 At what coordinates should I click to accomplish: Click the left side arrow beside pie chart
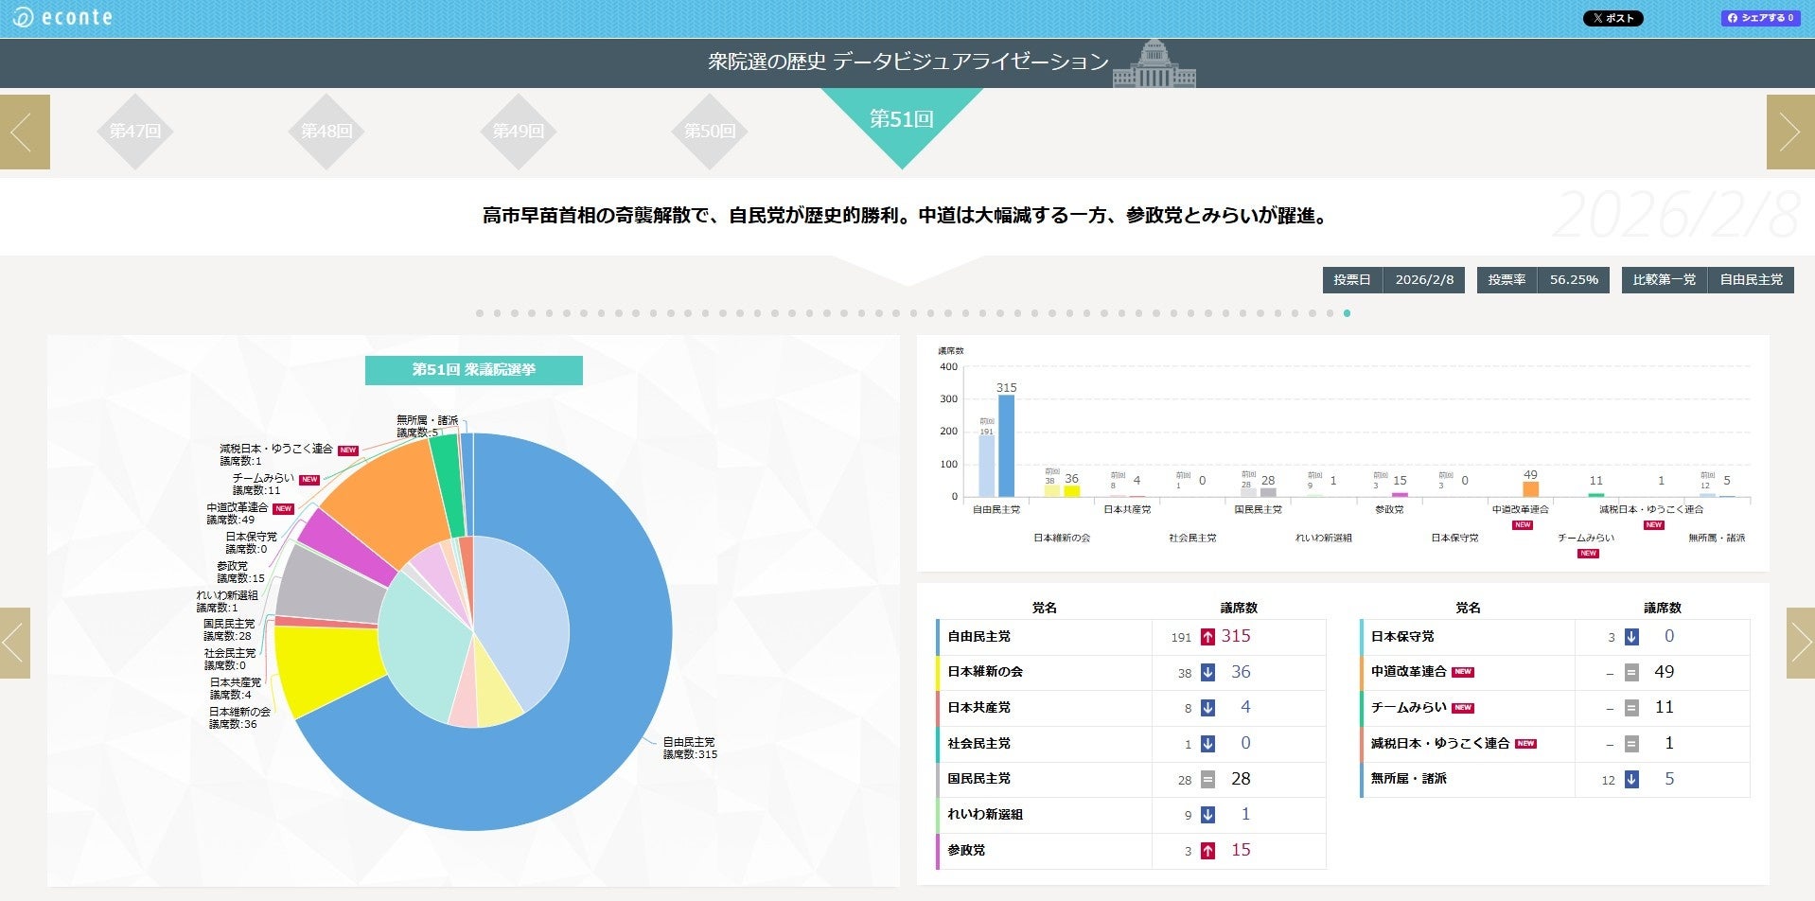[x=15, y=643]
